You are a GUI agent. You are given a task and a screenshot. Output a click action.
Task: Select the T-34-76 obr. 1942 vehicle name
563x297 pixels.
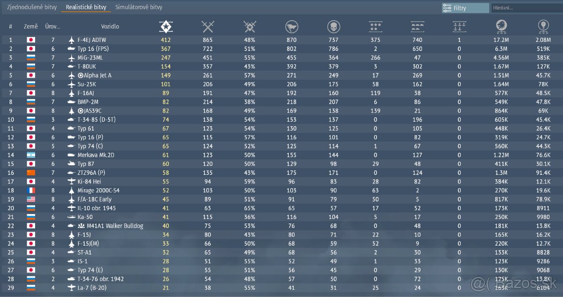(x=100, y=279)
